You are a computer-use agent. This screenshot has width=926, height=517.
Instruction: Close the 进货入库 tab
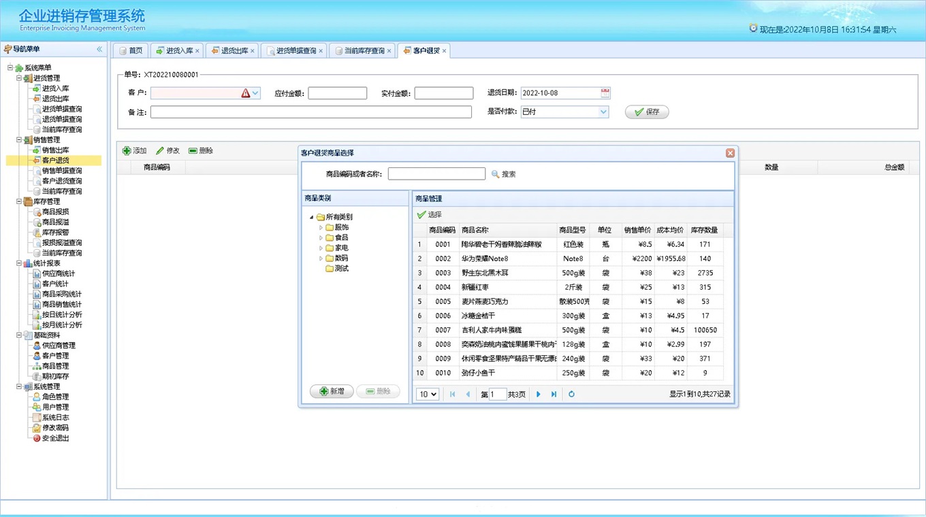(x=197, y=51)
